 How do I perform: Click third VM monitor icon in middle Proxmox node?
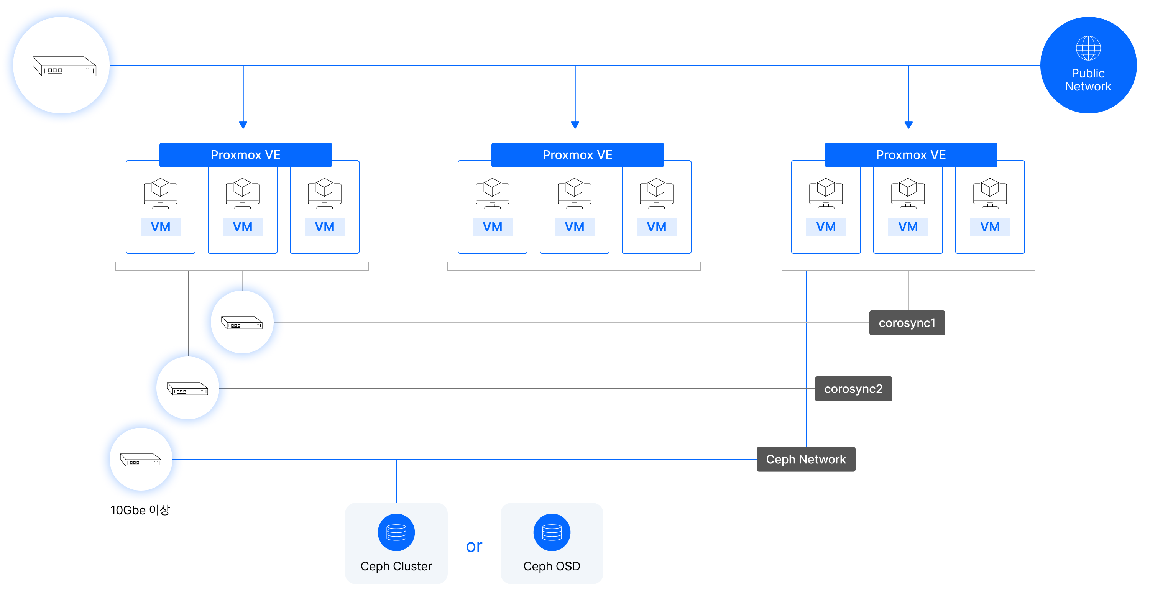tap(657, 193)
